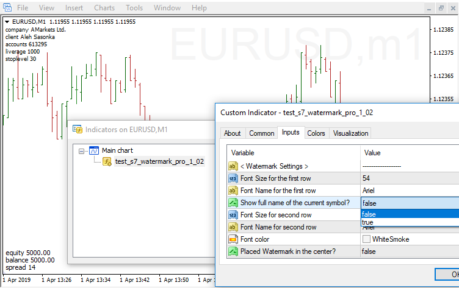The height and width of the screenshot is (288, 459).
Task: Select the Watermark Settings variable row
Action: pyautogui.click(x=274, y=166)
